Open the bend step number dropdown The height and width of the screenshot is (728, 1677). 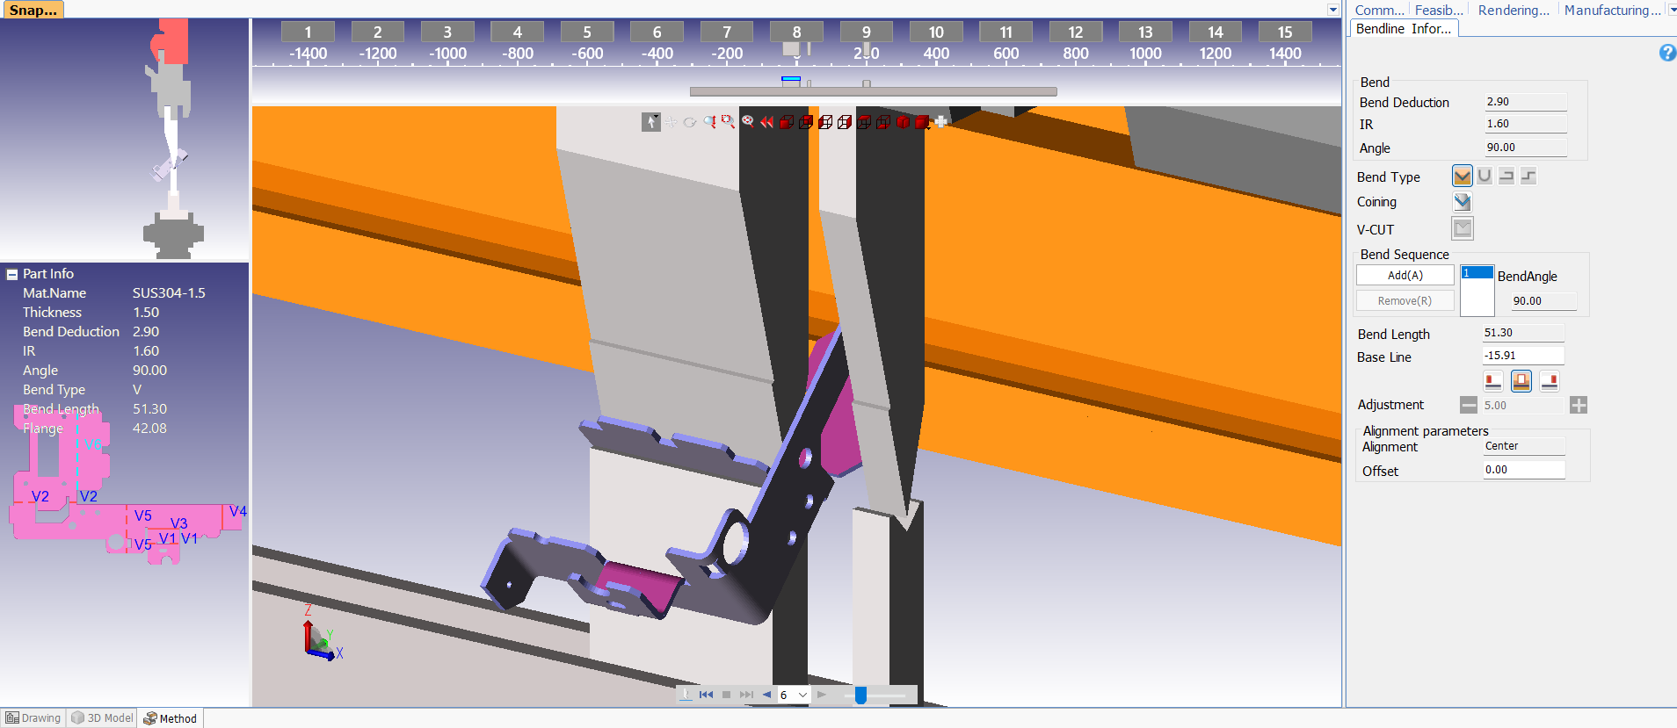coord(802,695)
